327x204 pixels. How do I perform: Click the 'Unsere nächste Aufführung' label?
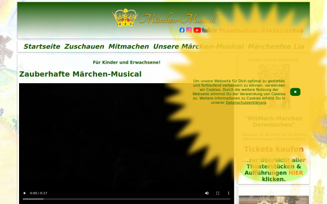point(274,60)
